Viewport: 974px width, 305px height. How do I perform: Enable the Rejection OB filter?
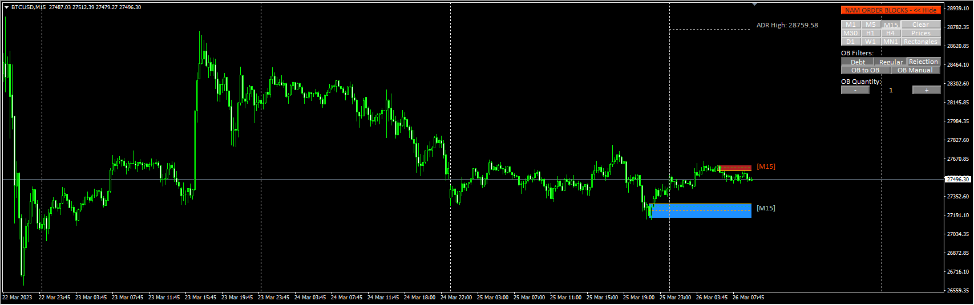tap(923, 61)
